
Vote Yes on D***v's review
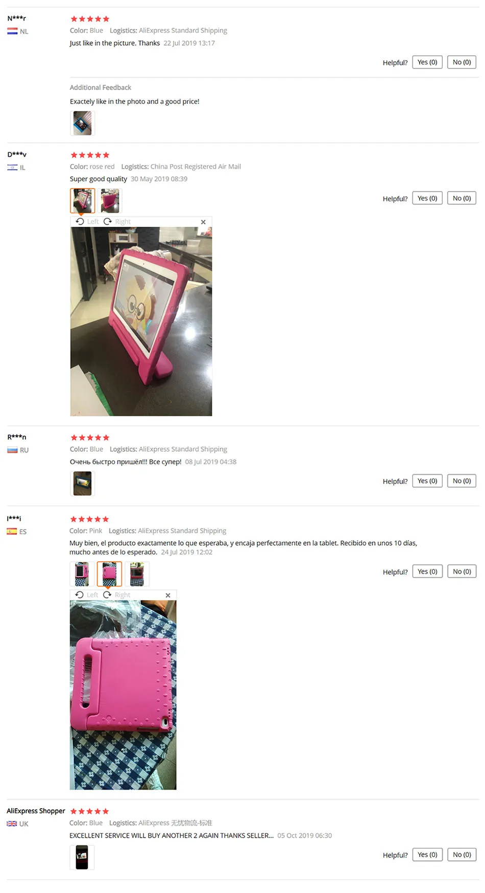point(427,198)
